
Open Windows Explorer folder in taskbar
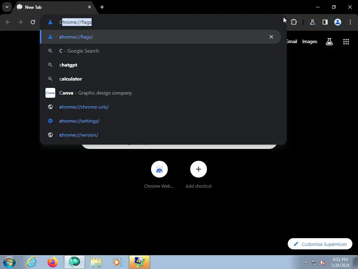pos(96,262)
